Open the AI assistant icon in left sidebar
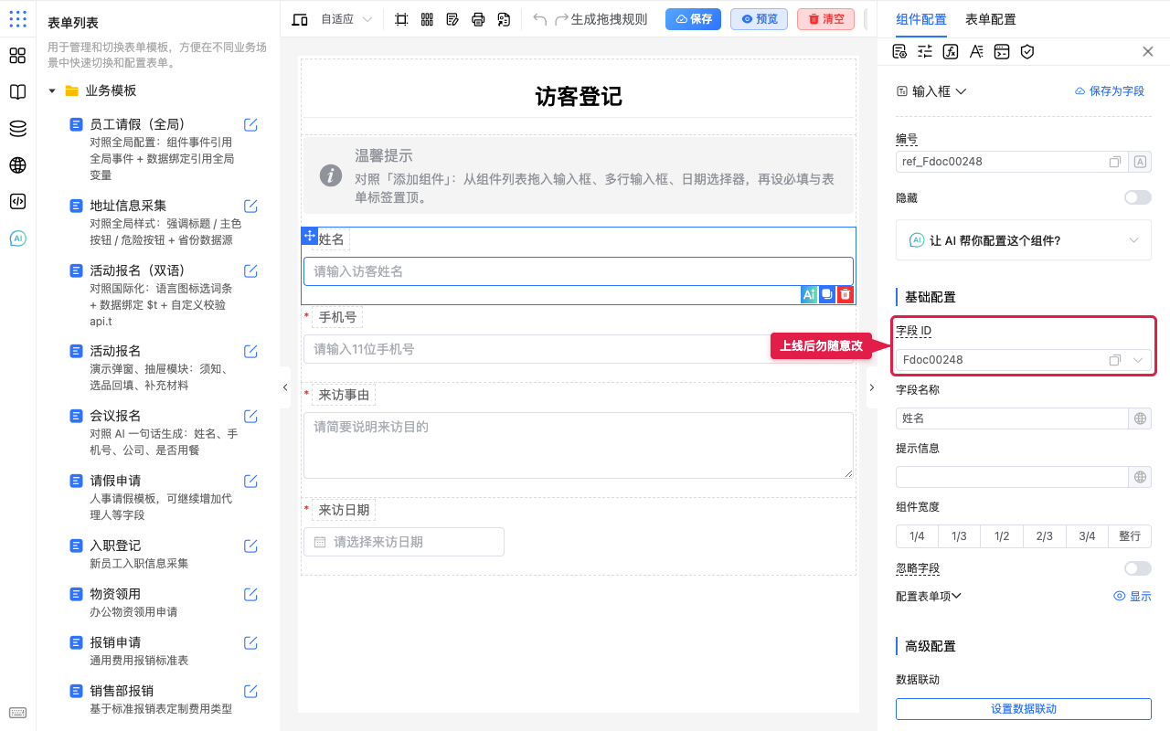Screen dimensions: 1170x731 click(x=17, y=238)
